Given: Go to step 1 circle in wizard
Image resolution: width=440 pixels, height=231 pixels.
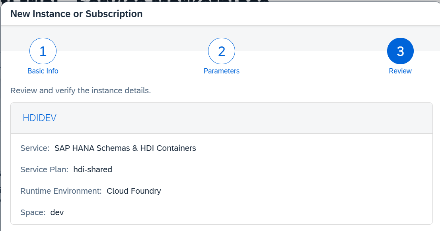Looking at the screenshot, I should pyautogui.click(x=43, y=51).
